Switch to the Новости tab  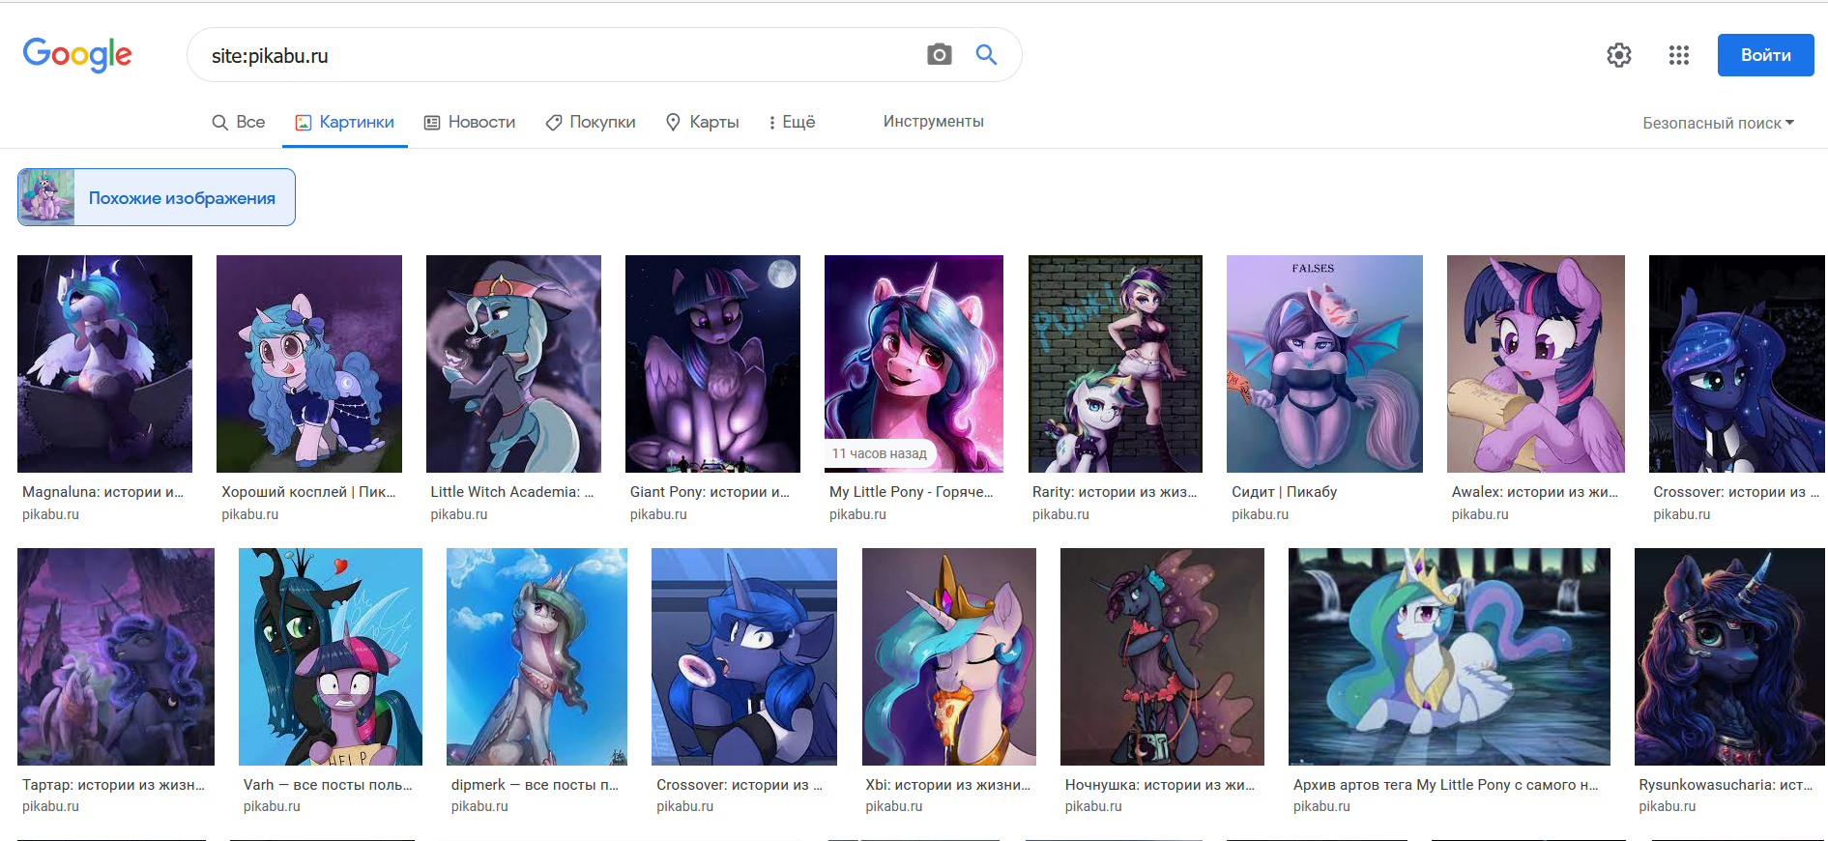coord(470,122)
